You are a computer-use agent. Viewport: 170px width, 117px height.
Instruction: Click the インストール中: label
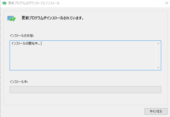(x=19, y=82)
